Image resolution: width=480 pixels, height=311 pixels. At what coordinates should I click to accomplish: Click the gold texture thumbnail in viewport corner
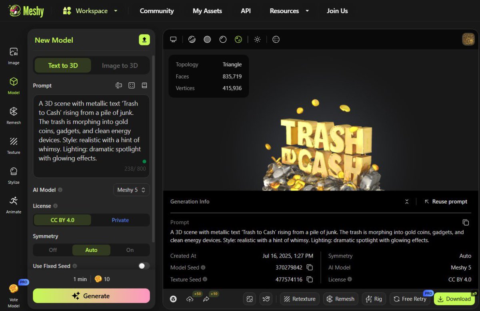point(468,39)
